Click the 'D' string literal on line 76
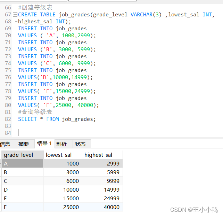Image resolution: width=223 pixels, height=216 pixels. tap(44, 77)
